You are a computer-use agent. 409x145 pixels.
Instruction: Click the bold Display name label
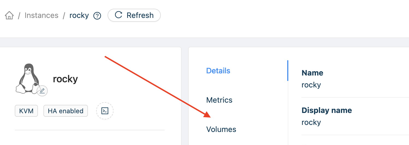327,110
